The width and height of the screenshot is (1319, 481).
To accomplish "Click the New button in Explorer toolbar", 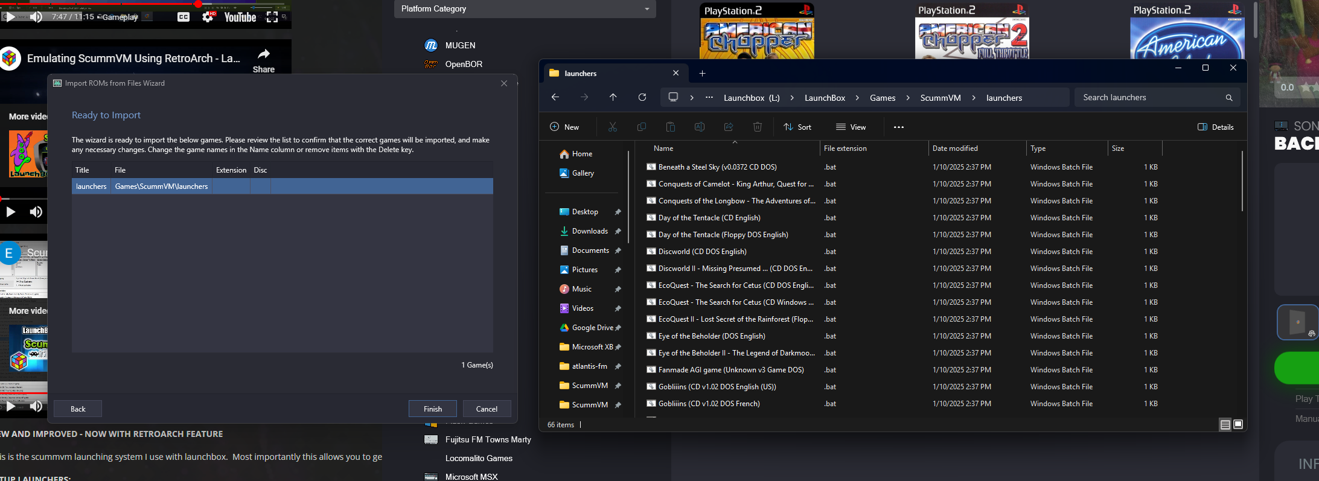I will point(564,127).
